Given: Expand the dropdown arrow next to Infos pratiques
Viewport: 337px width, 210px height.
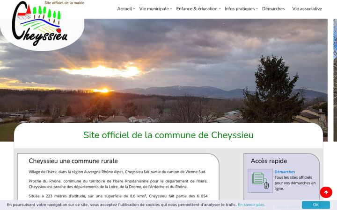Looking at the screenshot, I should (256, 9).
